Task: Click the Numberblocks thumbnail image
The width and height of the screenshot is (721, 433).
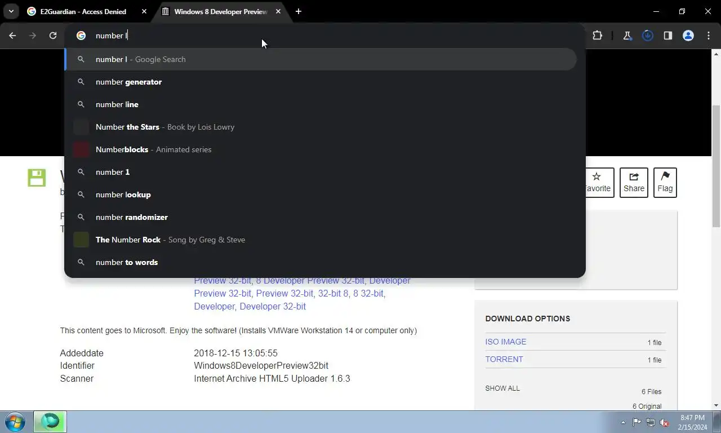Action: point(81,149)
